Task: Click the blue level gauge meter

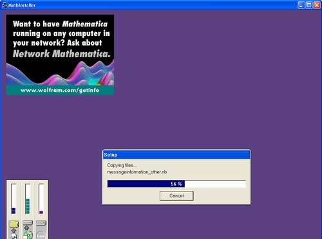Action: pos(14,199)
